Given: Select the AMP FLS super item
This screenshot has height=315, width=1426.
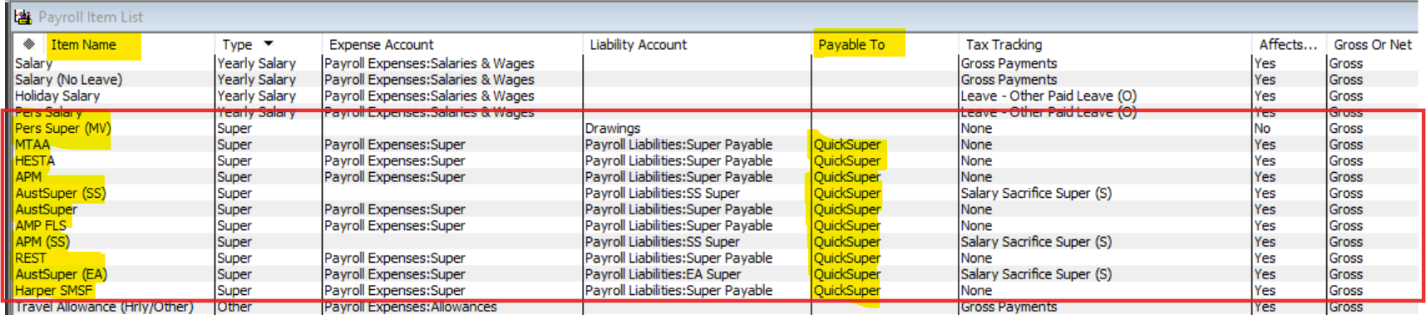Looking at the screenshot, I should click(41, 225).
